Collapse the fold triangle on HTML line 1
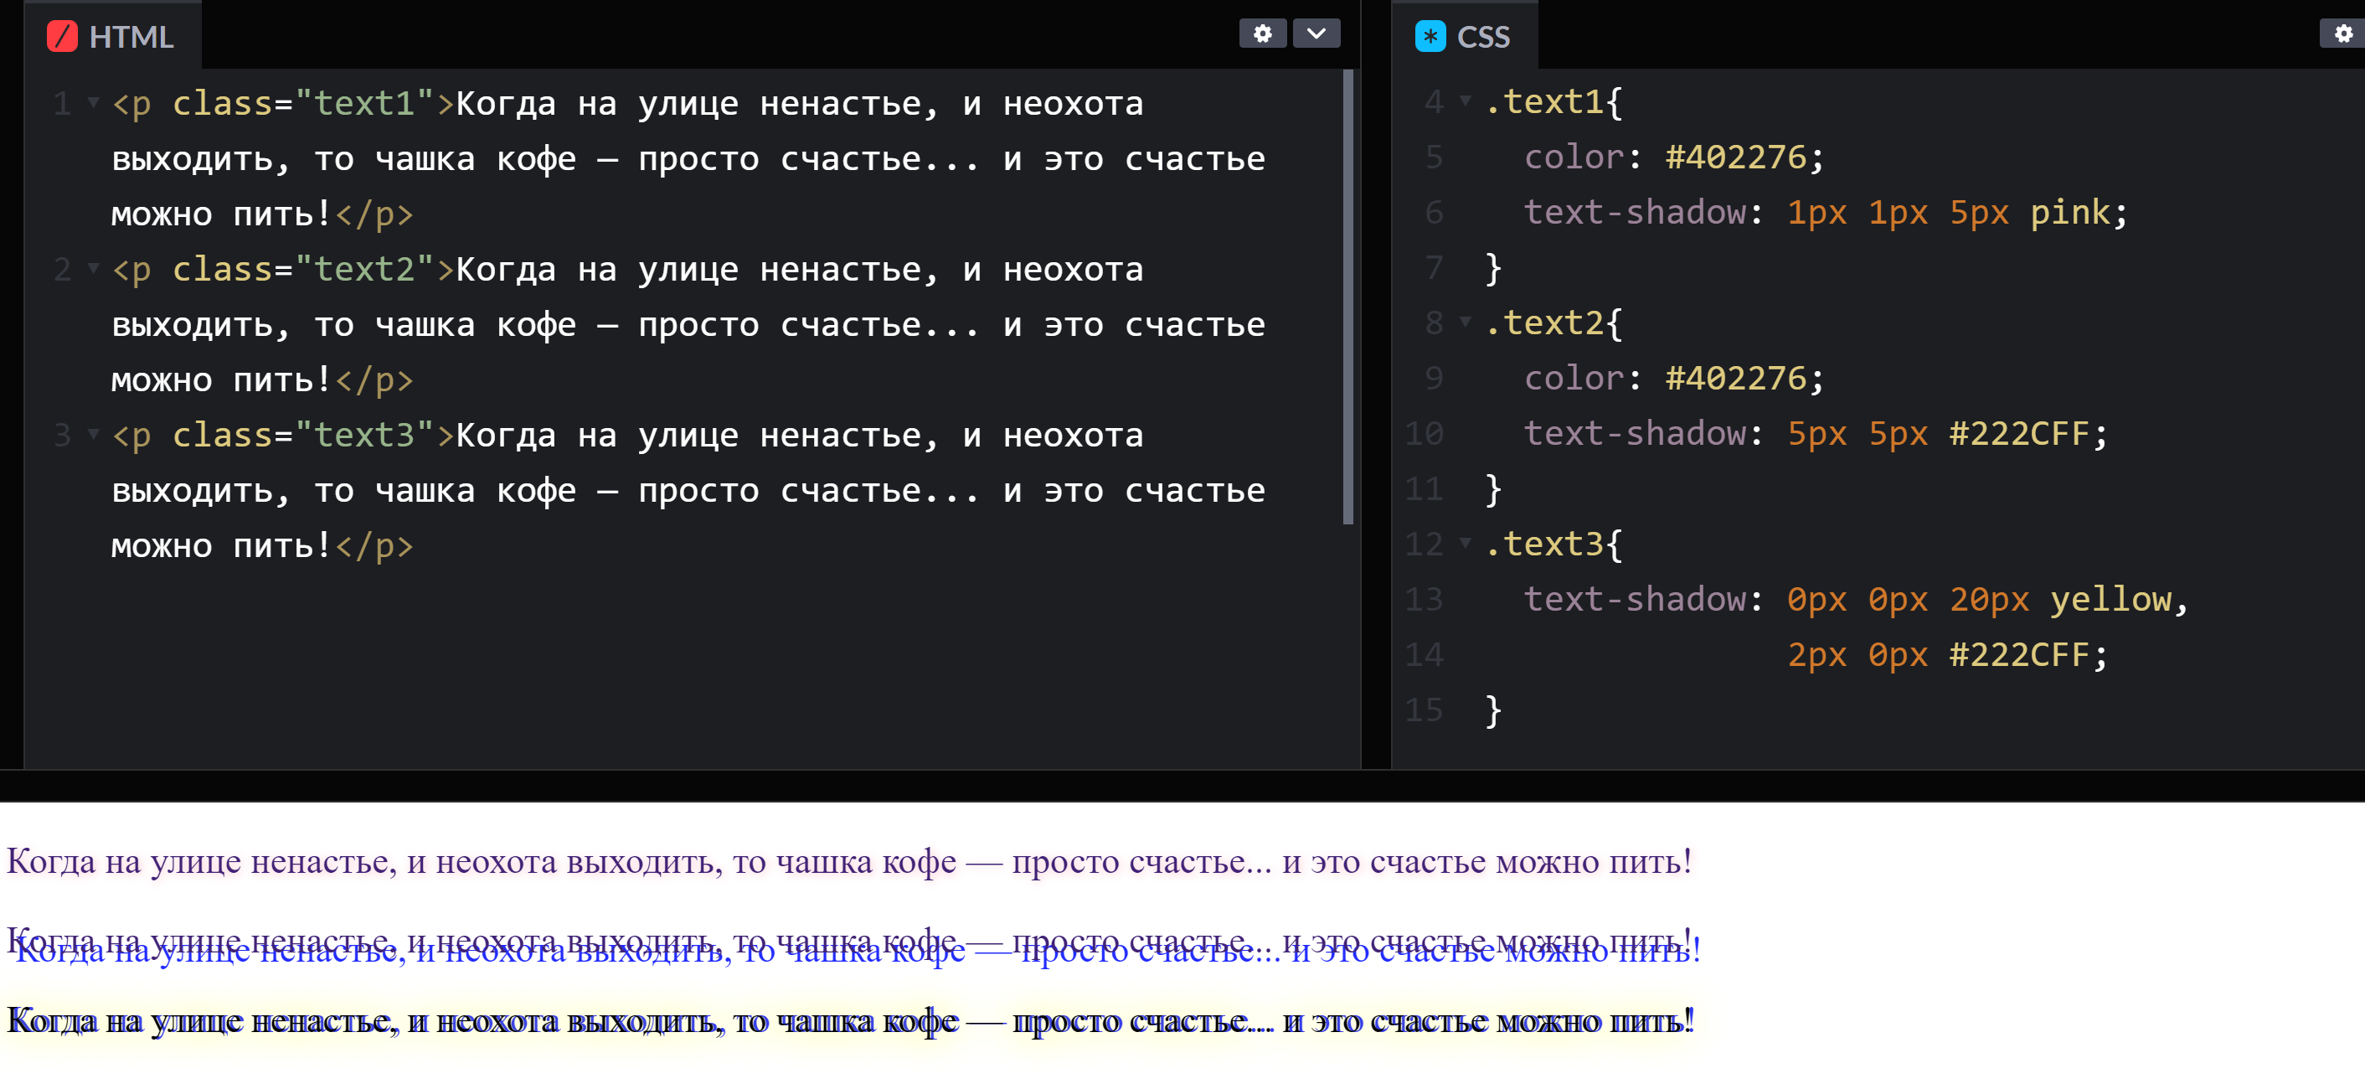This screenshot has height=1089, width=2365. (x=93, y=103)
